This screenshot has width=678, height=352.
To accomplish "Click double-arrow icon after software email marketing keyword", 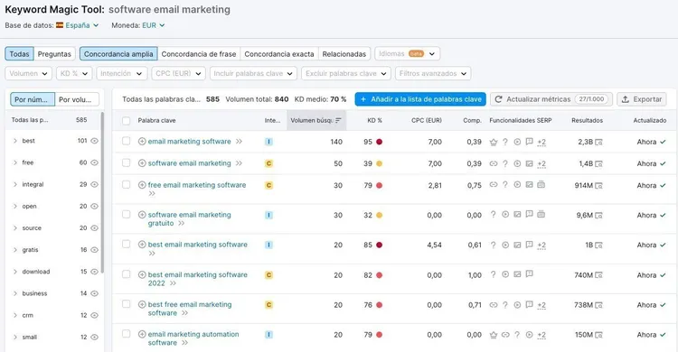I will point(240,163).
